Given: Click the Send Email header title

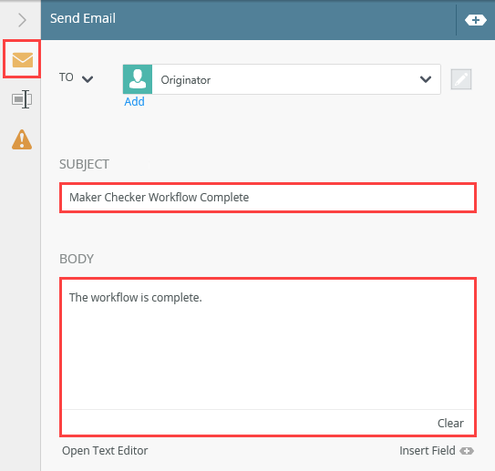Looking at the screenshot, I should tap(83, 18).
